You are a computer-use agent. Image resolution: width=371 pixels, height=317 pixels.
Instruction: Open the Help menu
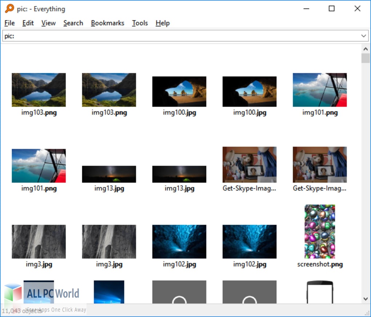click(163, 23)
